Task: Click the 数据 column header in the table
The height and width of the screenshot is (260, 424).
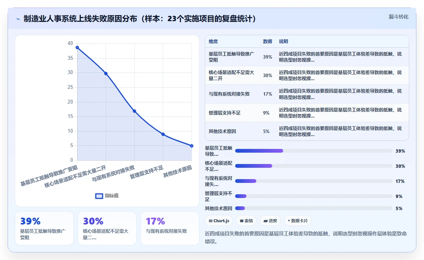Action: [267, 42]
